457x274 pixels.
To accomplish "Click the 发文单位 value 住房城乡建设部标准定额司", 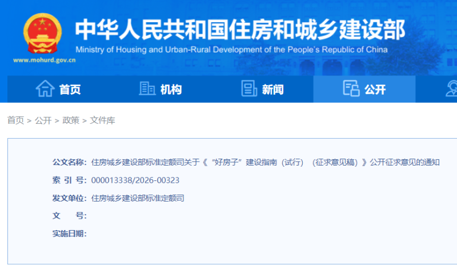I will pos(138,198).
